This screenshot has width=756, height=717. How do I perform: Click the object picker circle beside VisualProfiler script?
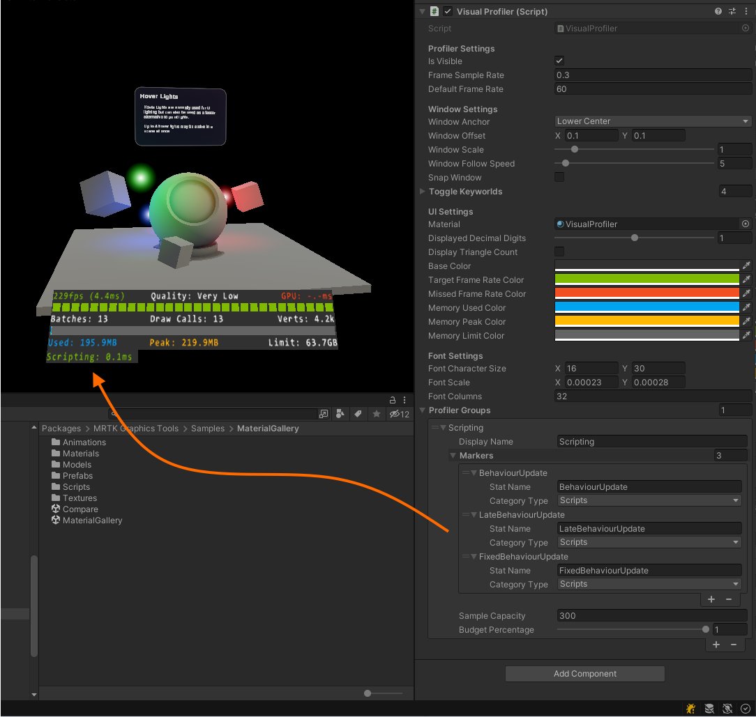tap(746, 28)
